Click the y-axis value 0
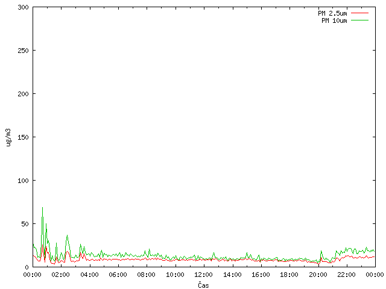 coord(27,267)
